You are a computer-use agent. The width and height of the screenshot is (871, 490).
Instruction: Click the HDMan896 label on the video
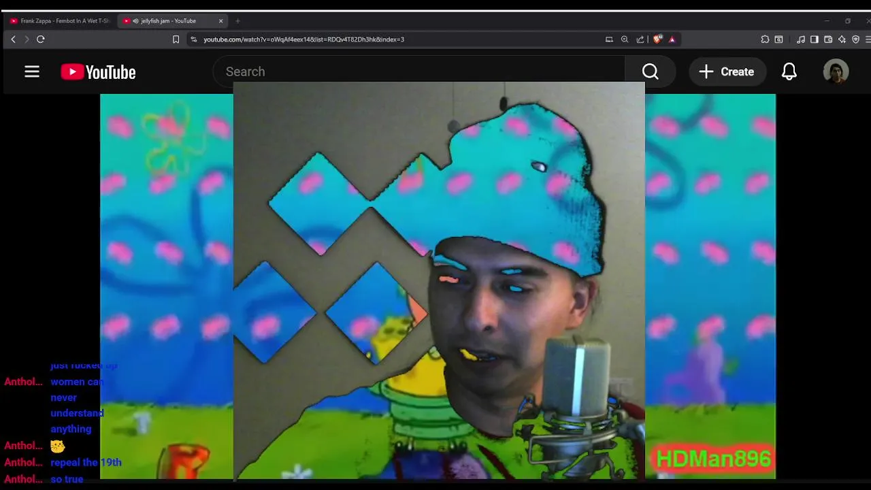[713, 459]
